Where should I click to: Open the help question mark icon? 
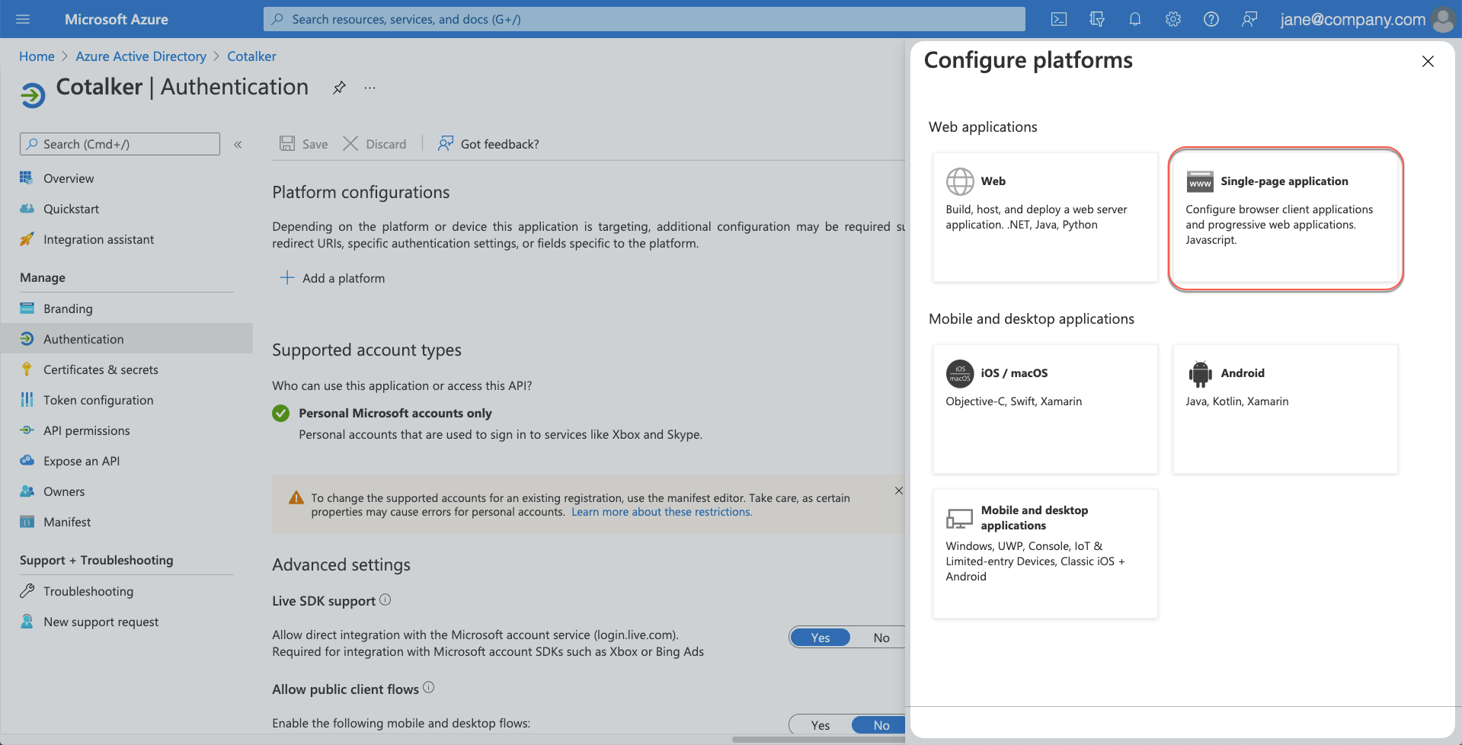[1211, 19]
